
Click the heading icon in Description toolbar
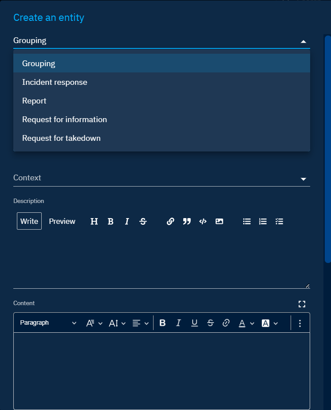(x=94, y=221)
